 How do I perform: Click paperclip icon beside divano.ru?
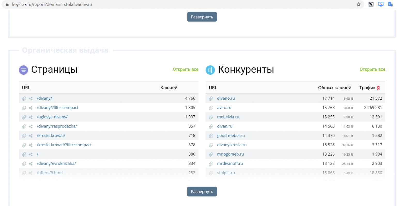pyautogui.click(x=211, y=98)
